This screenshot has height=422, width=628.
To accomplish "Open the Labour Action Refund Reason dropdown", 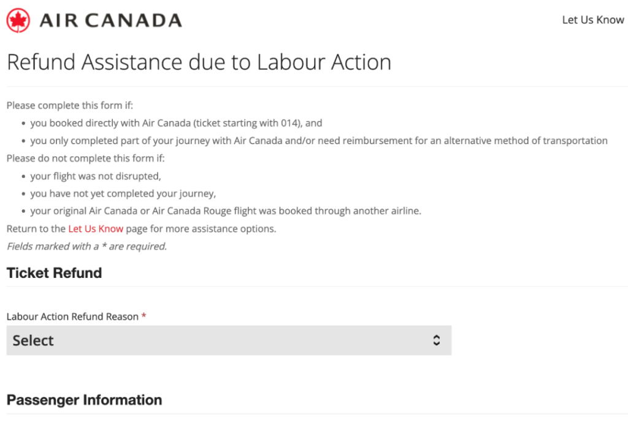I will coord(229,340).
